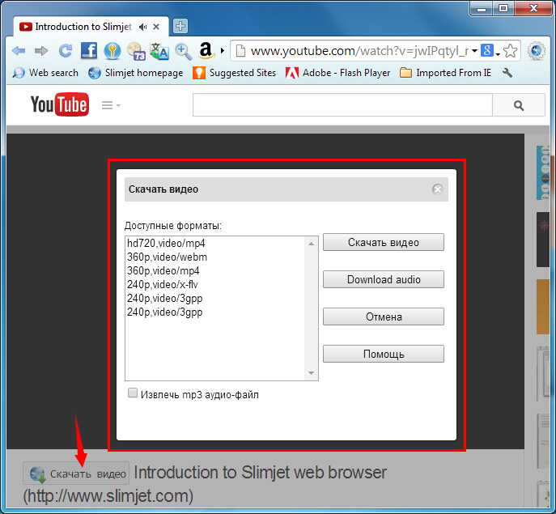This screenshot has width=556, height=514.
Task: Open the Slimjet homepage bookmark
Action: 135,73
